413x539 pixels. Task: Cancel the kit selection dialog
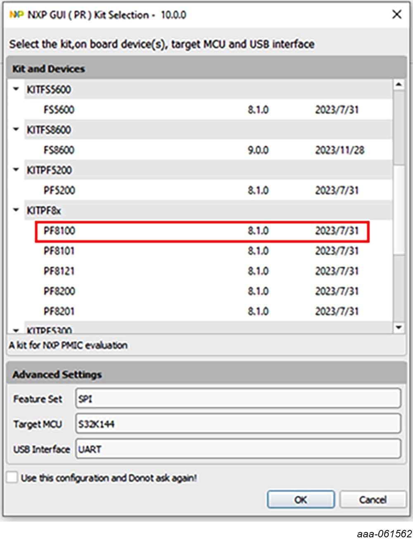click(372, 499)
